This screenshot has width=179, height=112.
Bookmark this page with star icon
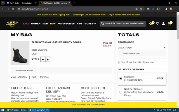click(141, 9)
